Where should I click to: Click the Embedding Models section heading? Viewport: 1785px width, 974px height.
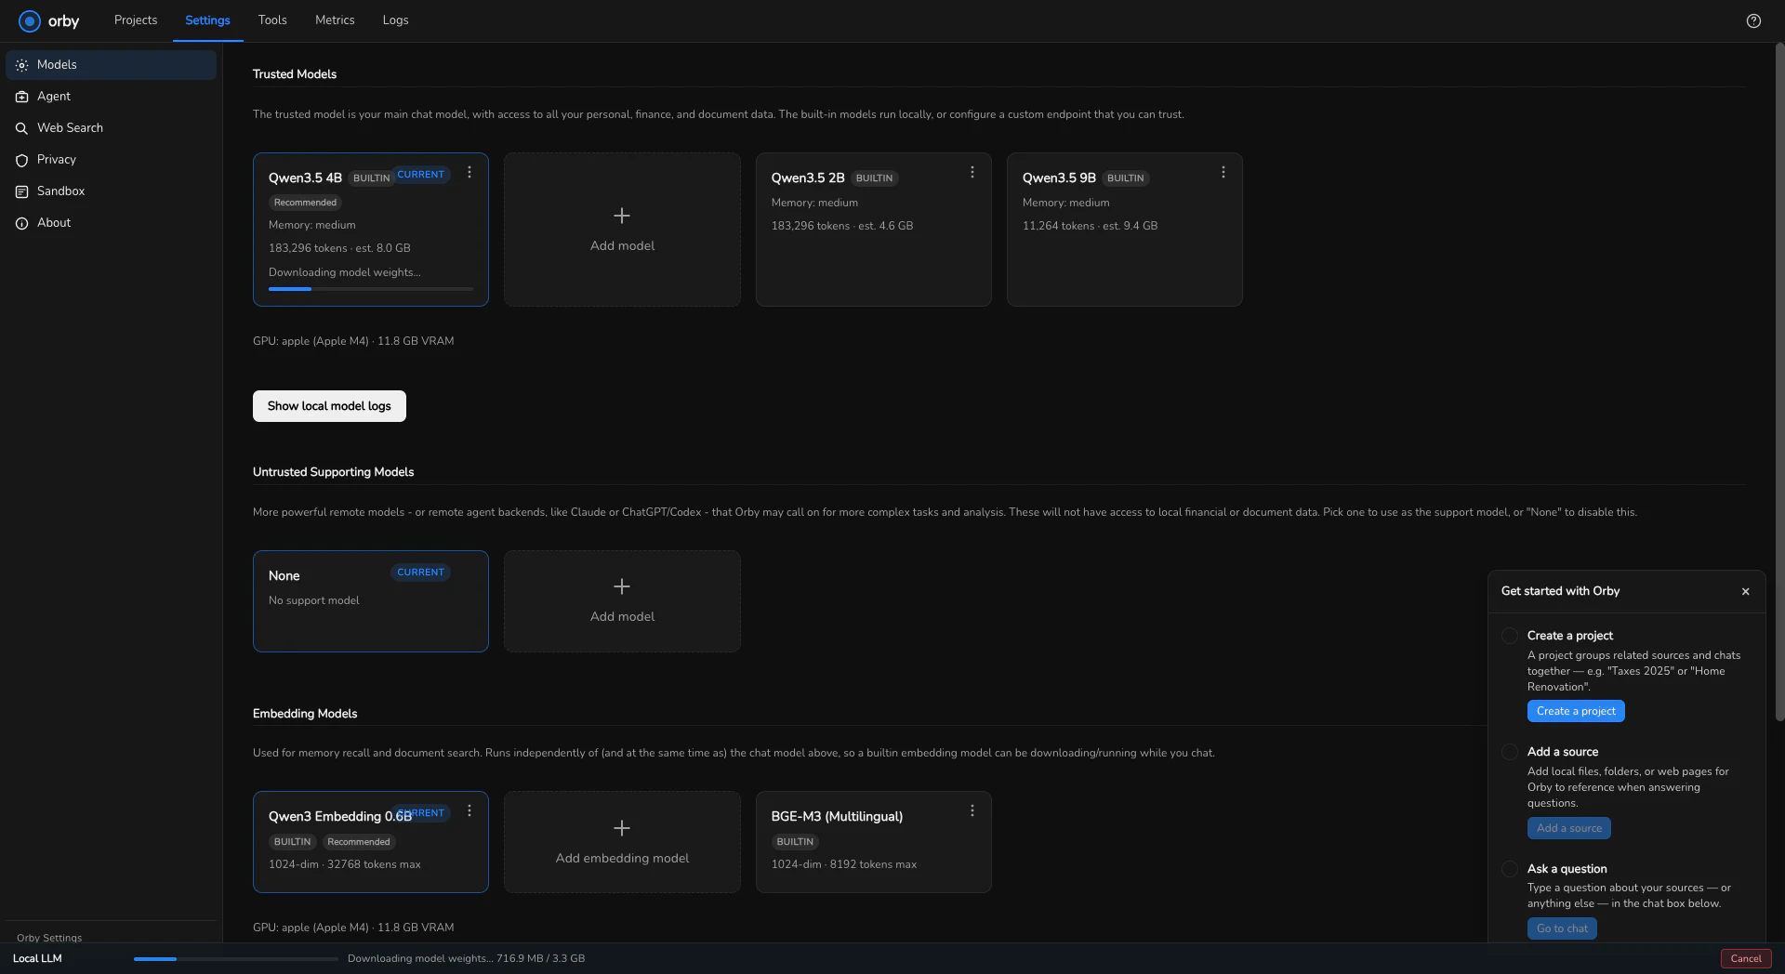pyautogui.click(x=305, y=714)
